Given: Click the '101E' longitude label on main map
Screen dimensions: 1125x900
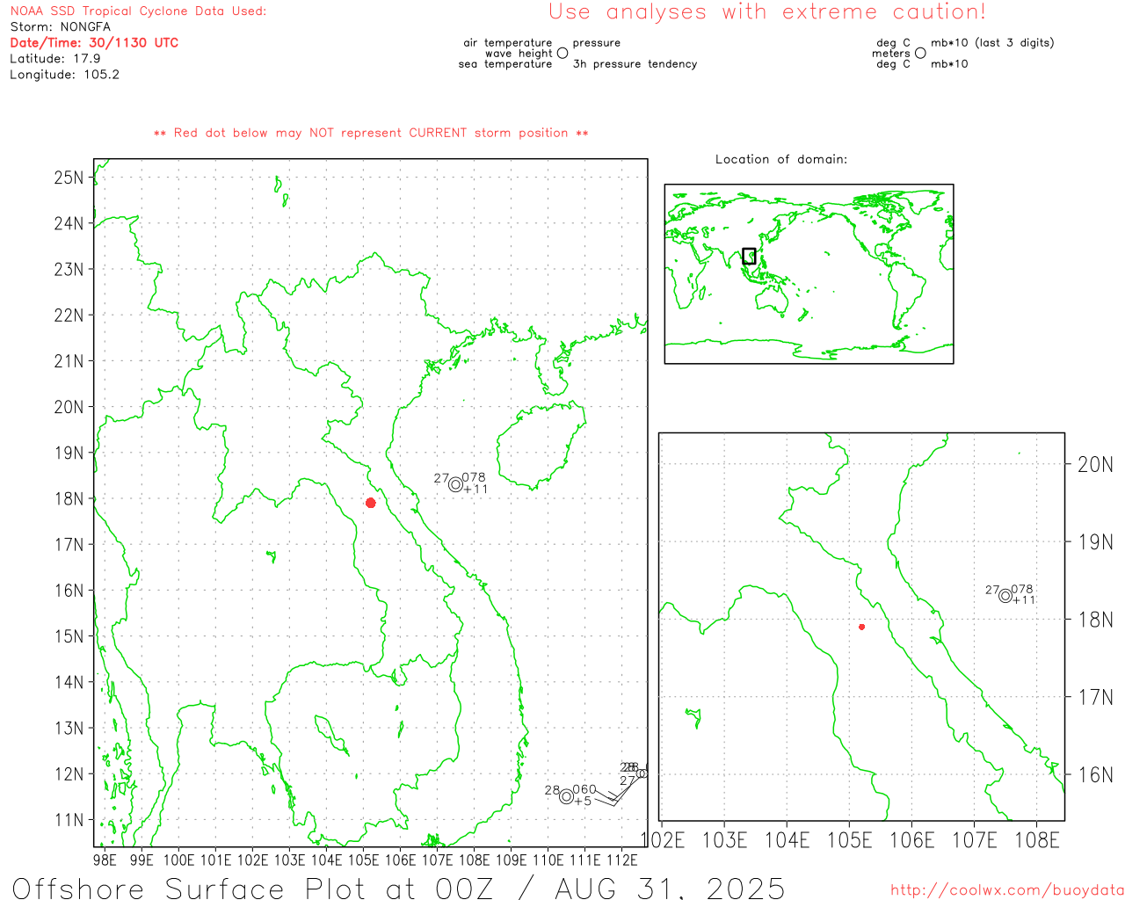Looking at the screenshot, I should [215, 860].
